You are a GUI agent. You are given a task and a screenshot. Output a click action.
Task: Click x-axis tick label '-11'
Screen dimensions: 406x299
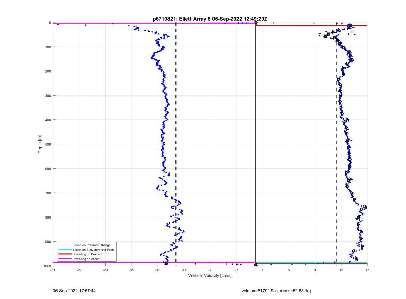point(184,270)
